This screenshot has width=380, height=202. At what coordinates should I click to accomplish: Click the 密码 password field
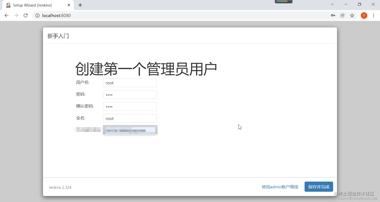[x=130, y=94]
